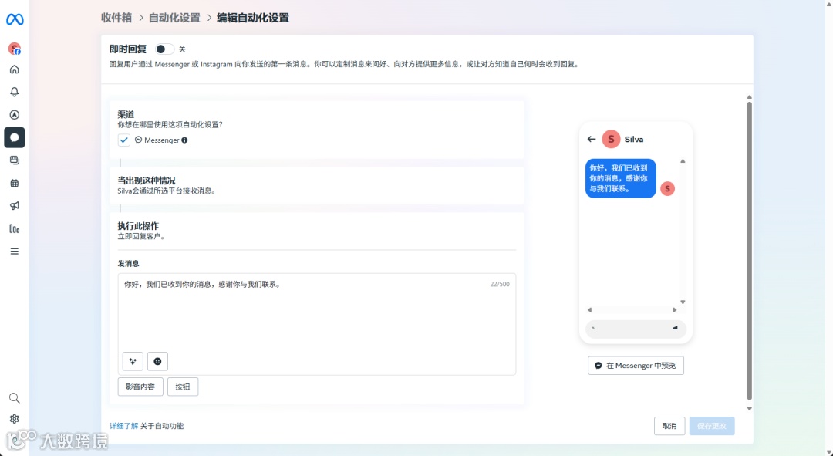Open the planner calendar grid icon
This screenshot has height=456, width=833.
pyautogui.click(x=15, y=184)
